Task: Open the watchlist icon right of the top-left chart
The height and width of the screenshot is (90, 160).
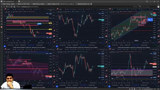Action: [x=54, y=10]
